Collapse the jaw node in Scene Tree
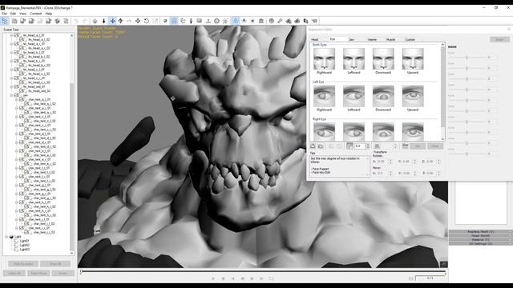Screen dimensions: 513x288 coord(11,95)
